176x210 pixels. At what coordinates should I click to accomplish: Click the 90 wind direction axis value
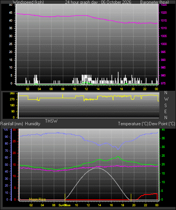[13, 112]
